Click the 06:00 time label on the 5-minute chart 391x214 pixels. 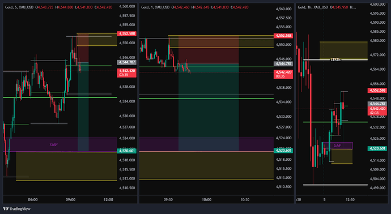coord(33,199)
